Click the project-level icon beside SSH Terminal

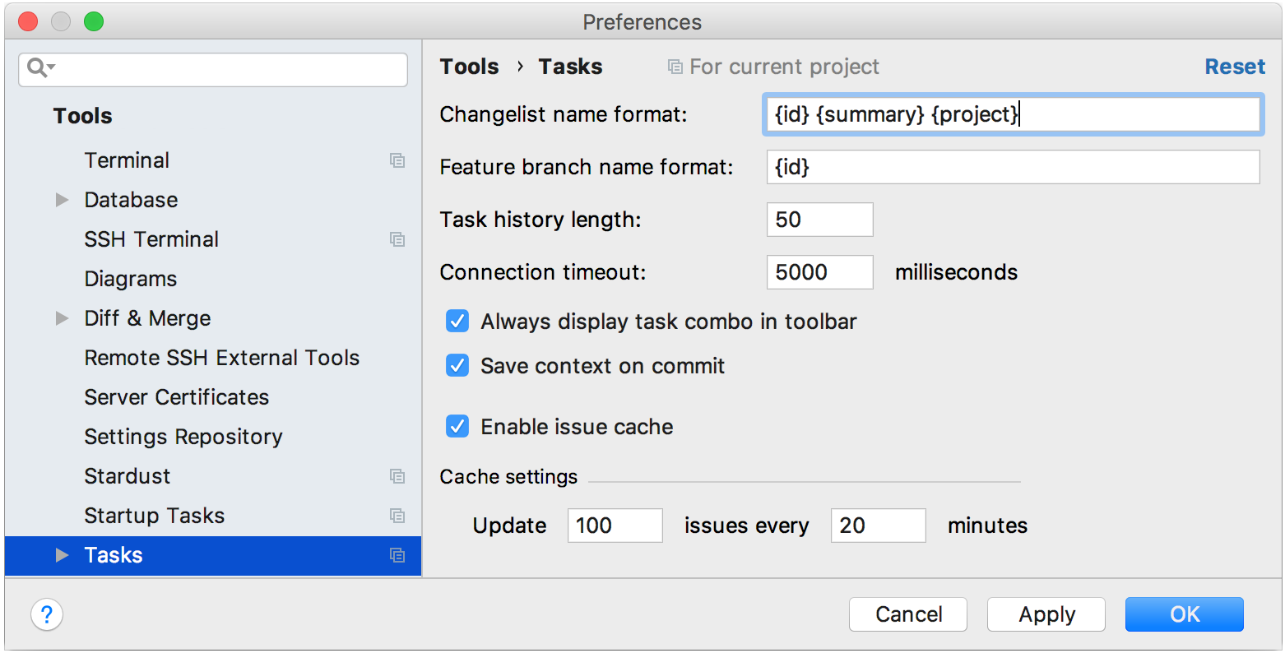pyautogui.click(x=397, y=240)
